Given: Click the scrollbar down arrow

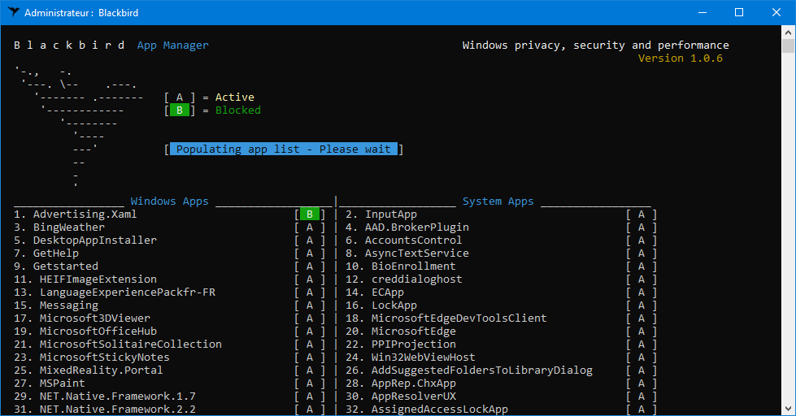Looking at the screenshot, I should (x=788, y=409).
